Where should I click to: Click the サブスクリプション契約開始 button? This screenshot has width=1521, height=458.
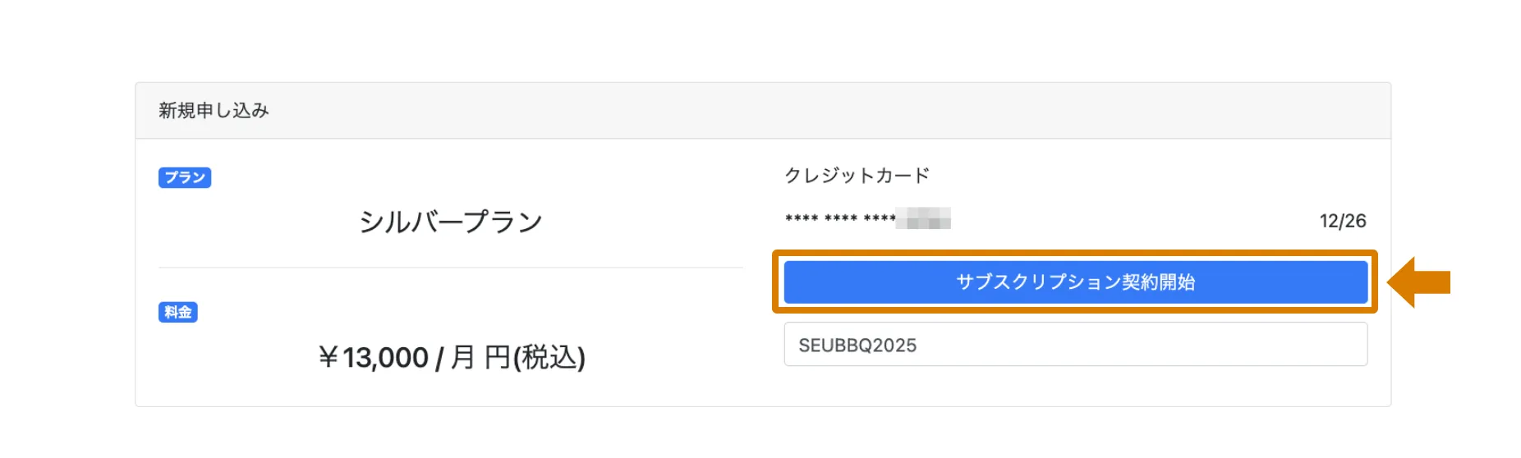[x=1074, y=282]
